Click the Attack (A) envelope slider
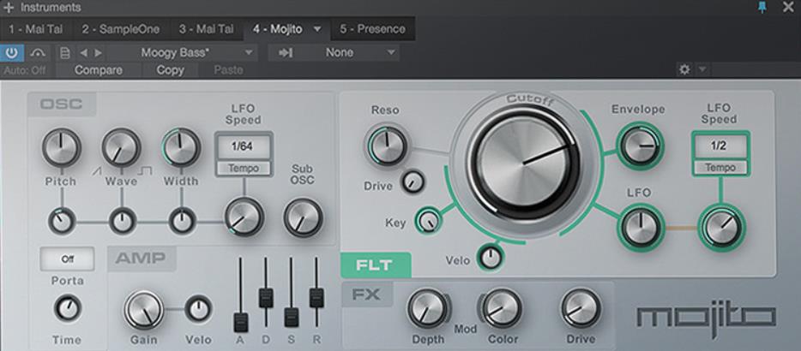The width and height of the screenshot is (801, 351). pyautogui.click(x=241, y=323)
